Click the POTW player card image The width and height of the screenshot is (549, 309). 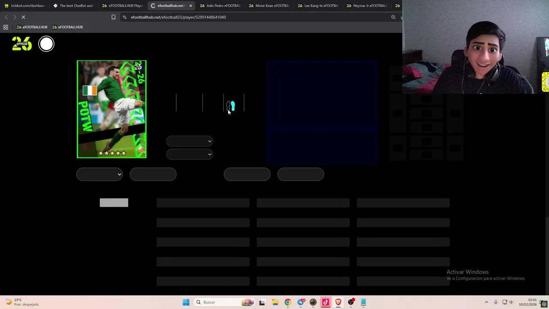click(112, 109)
